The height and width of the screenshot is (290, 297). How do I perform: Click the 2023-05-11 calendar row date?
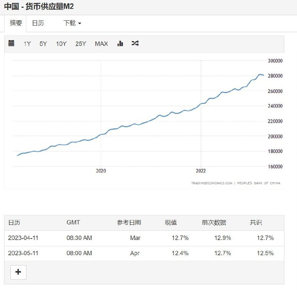click(23, 253)
